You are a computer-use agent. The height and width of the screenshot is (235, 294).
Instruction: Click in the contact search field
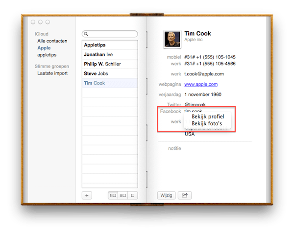[110, 34]
